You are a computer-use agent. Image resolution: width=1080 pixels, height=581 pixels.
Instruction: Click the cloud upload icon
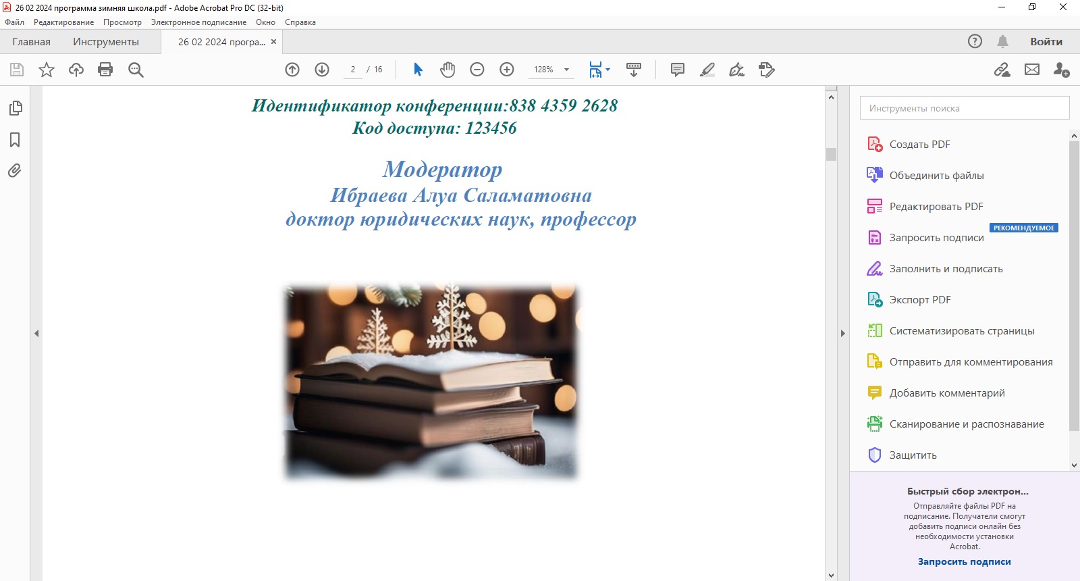click(x=76, y=70)
